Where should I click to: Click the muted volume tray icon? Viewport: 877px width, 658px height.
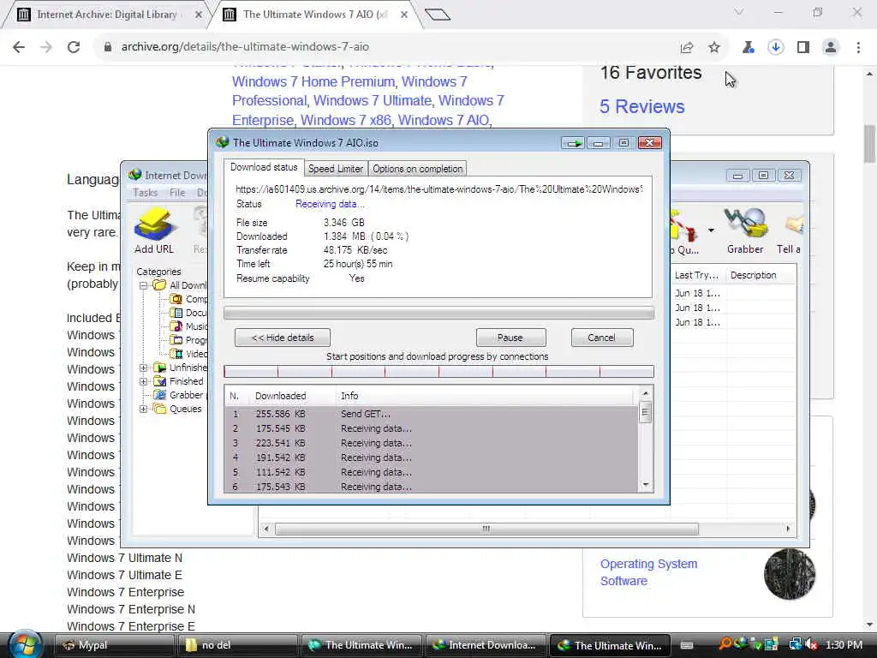[x=810, y=645]
